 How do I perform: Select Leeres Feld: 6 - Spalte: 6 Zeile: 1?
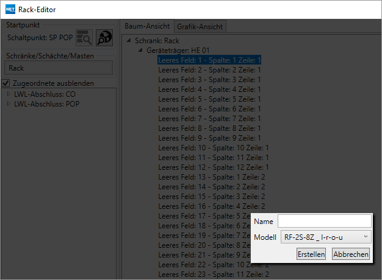[209, 108]
